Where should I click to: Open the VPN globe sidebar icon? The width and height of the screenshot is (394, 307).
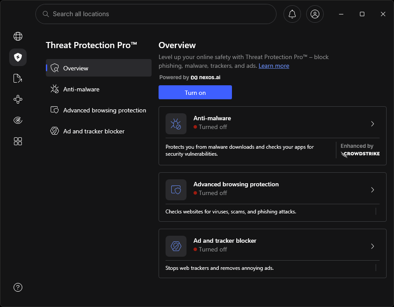18,36
